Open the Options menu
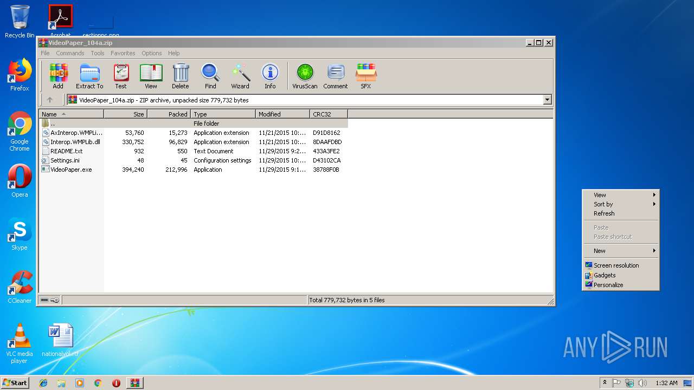Viewport: 694px width, 390px height. (x=152, y=53)
